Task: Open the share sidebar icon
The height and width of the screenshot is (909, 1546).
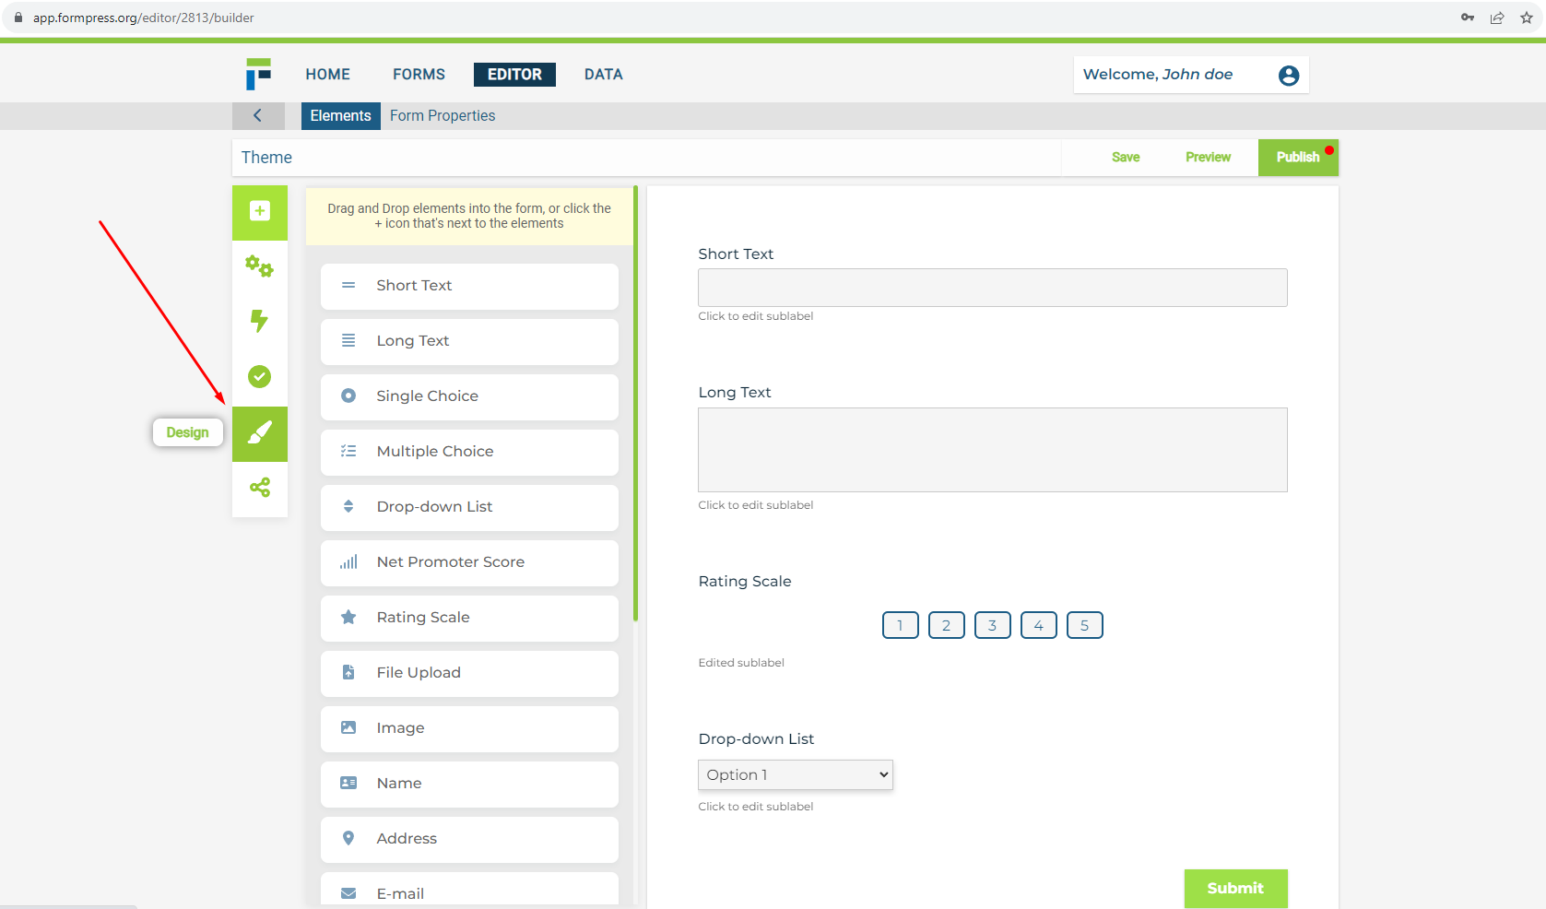Action: (x=260, y=487)
